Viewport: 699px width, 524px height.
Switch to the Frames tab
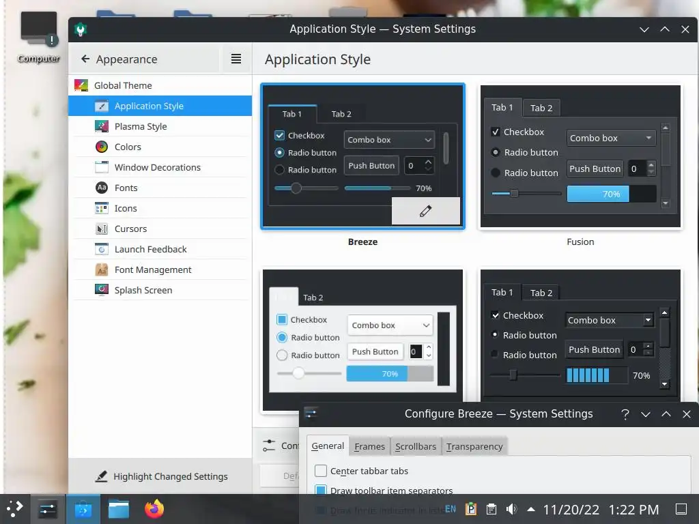369,446
